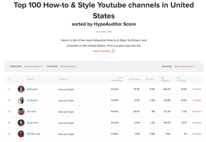Sort by the Avg views column header
Image resolution: width=206 pixels, height=142 pixels.
pos(150,79)
